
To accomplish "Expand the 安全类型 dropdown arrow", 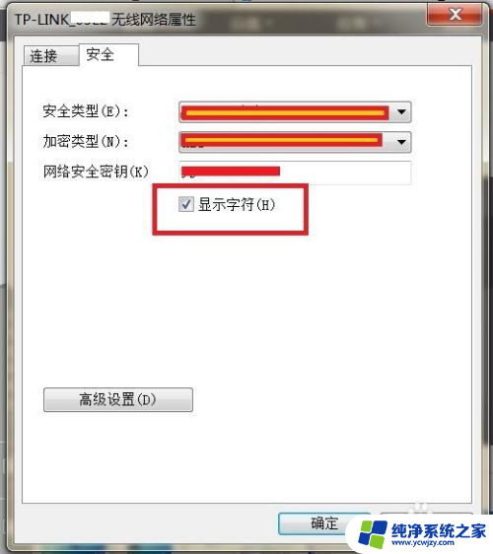I will coord(401,112).
